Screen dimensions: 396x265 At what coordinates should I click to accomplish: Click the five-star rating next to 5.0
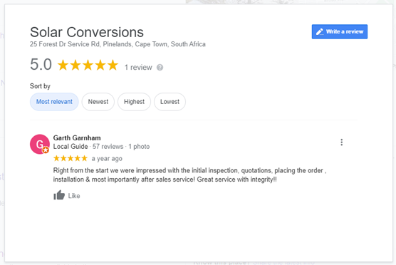88,65
